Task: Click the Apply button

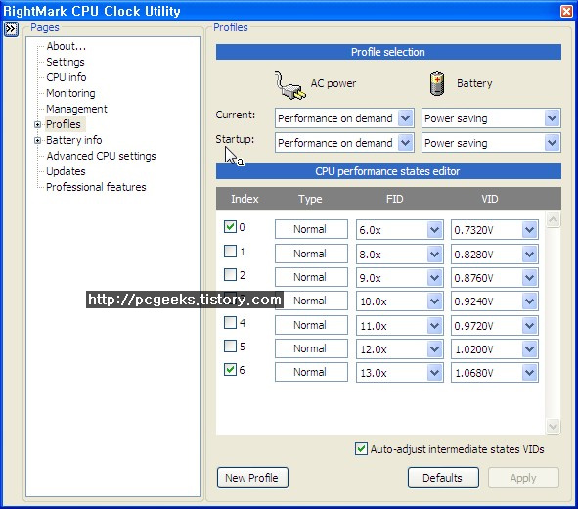Action: coord(523,478)
